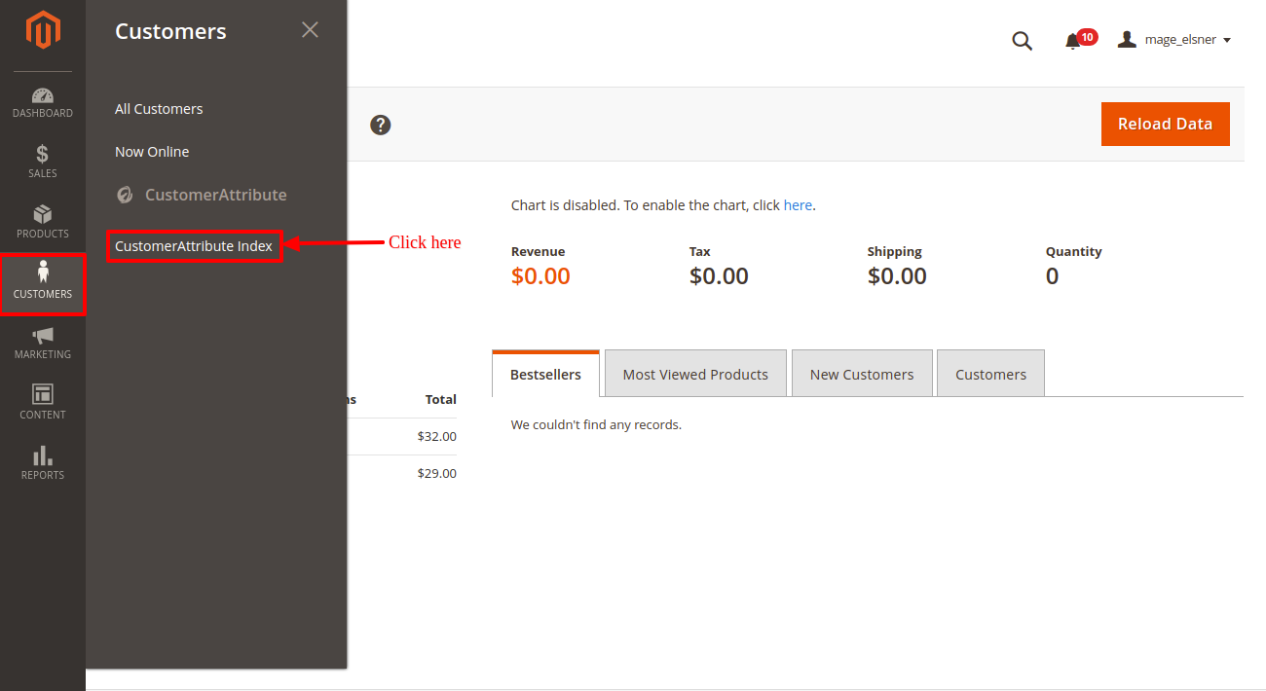Switch to the Most Viewed Products tab
The width and height of the screenshot is (1266, 691).
tap(695, 375)
